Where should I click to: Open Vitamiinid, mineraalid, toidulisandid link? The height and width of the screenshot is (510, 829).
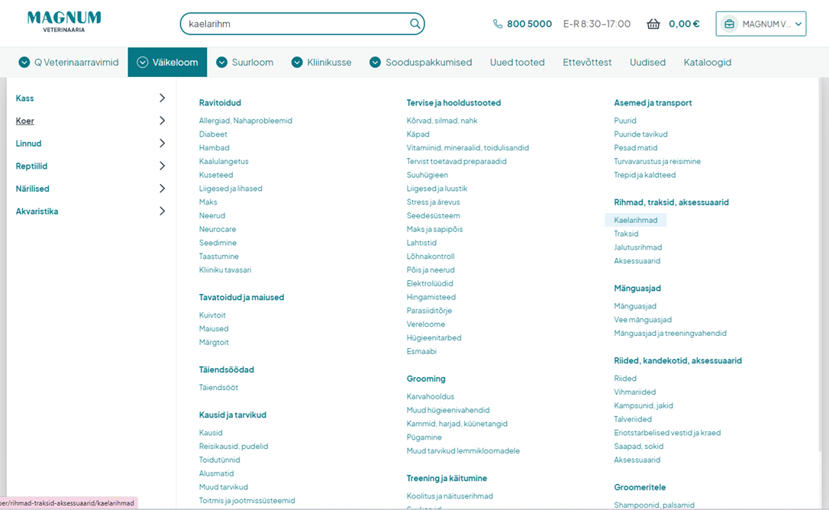click(467, 148)
